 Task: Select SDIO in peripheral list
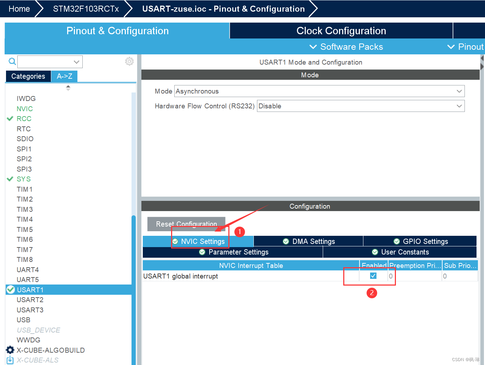[25, 139]
